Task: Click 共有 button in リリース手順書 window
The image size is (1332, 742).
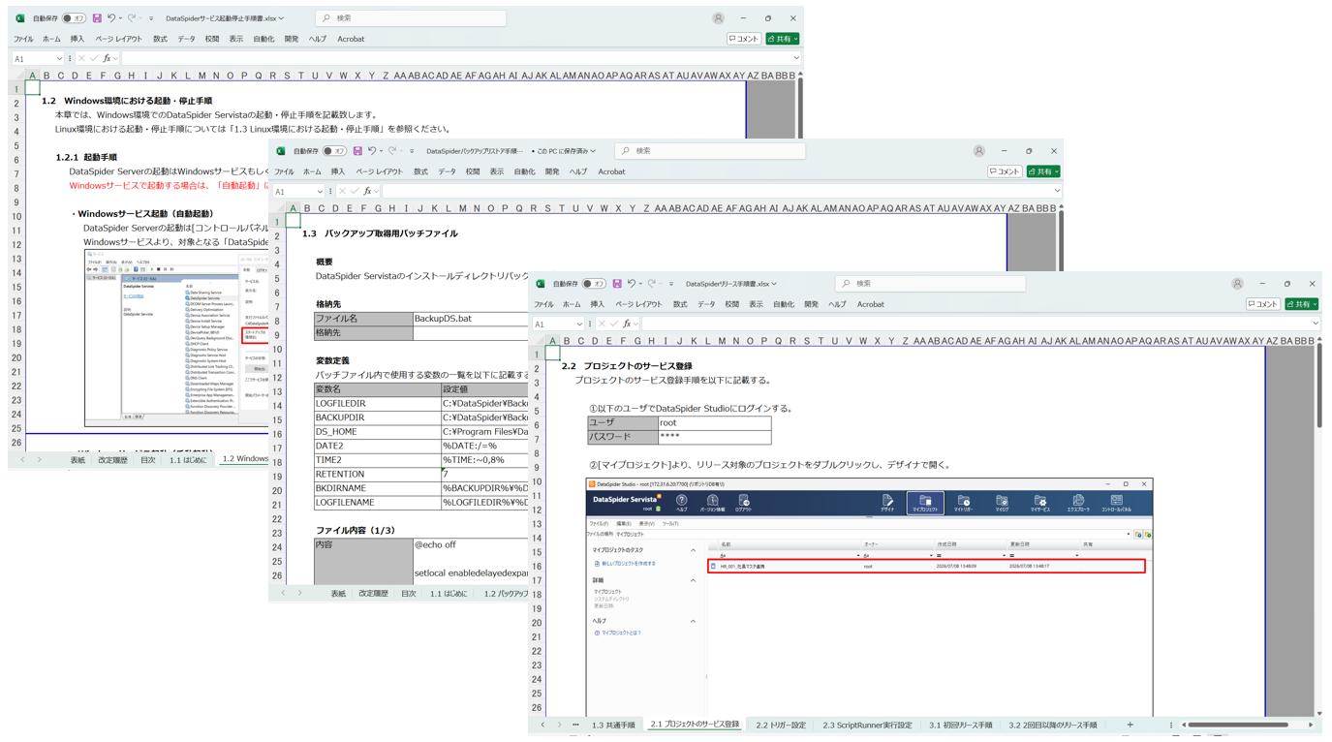Action: click(1301, 304)
